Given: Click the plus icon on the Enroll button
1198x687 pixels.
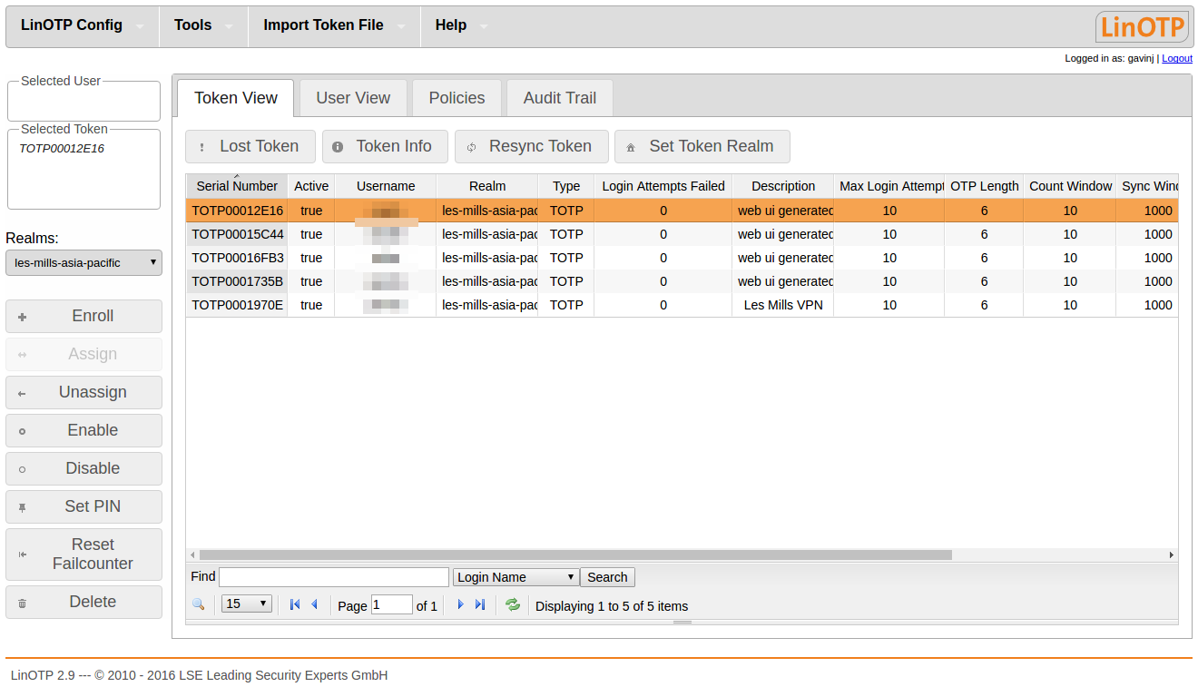Looking at the screenshot, I should pos(21,316).
